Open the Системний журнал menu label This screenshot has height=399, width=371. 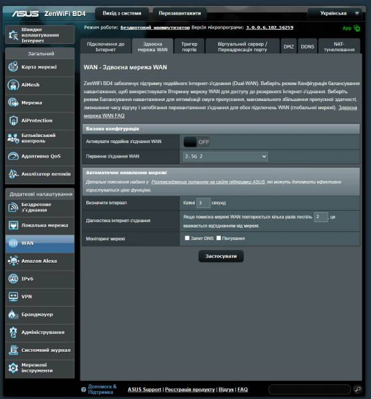click(x=46, y=350)
